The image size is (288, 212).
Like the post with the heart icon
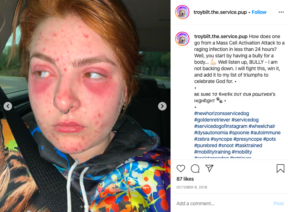(181, 169)
